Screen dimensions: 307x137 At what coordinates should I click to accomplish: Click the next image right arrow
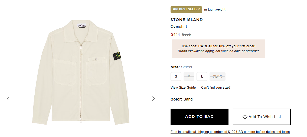pyautogui.click(x=153, y=99)
